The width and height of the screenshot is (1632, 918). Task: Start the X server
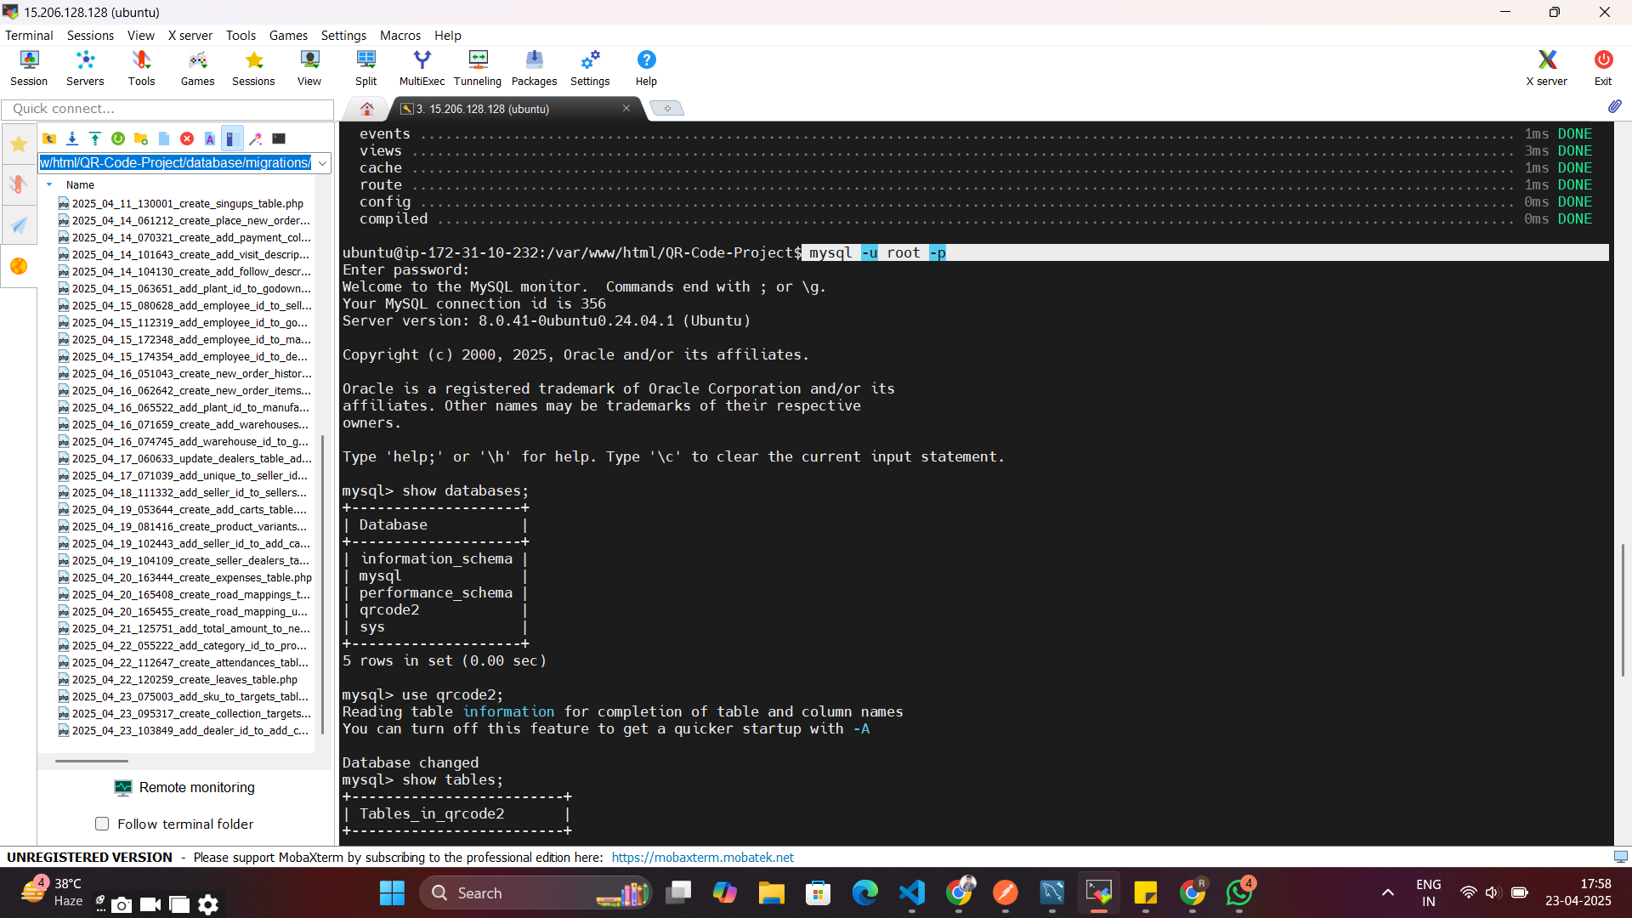point(1547,68)
